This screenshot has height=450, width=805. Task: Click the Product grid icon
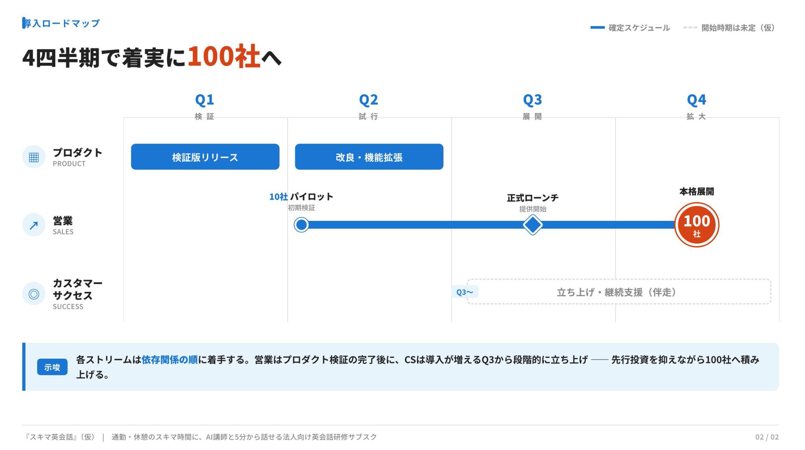[34, 157]
